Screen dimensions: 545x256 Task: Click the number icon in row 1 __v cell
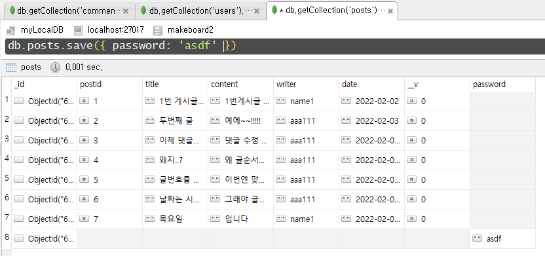click(x=412, y=101)
